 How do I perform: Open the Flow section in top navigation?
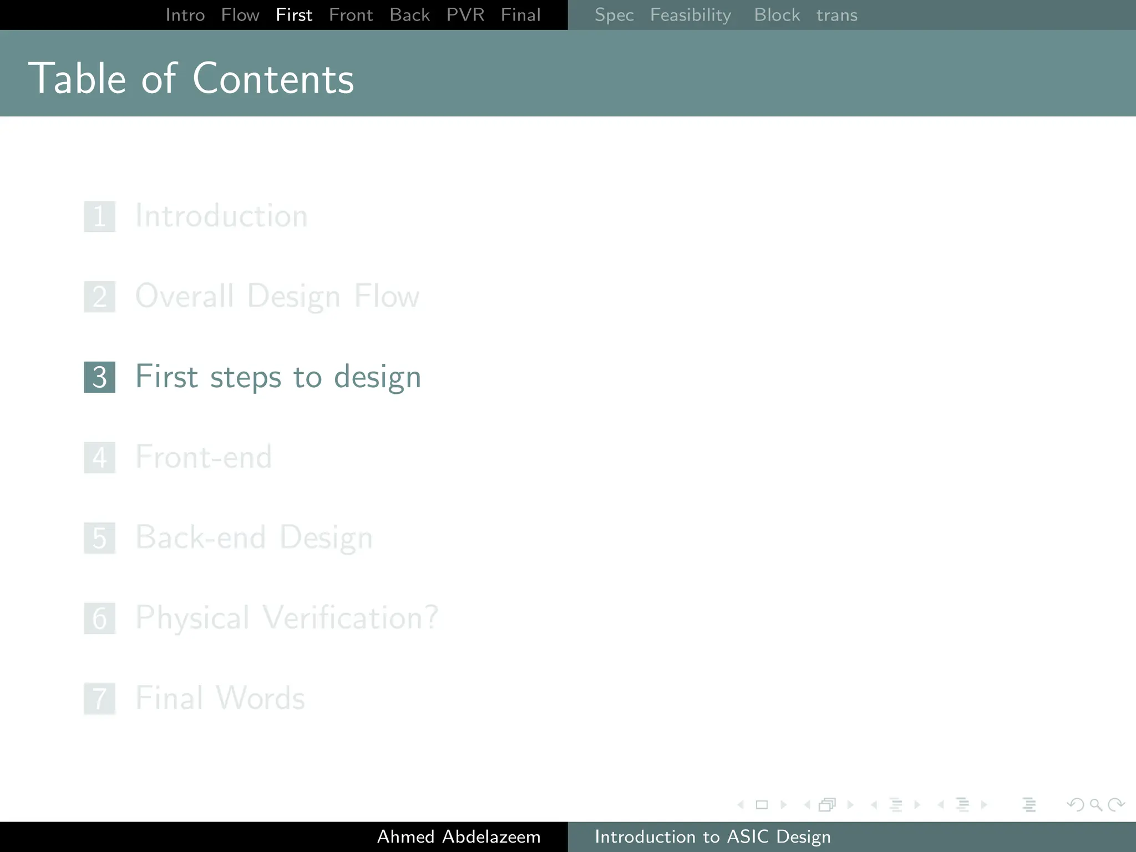click(240, 15)
